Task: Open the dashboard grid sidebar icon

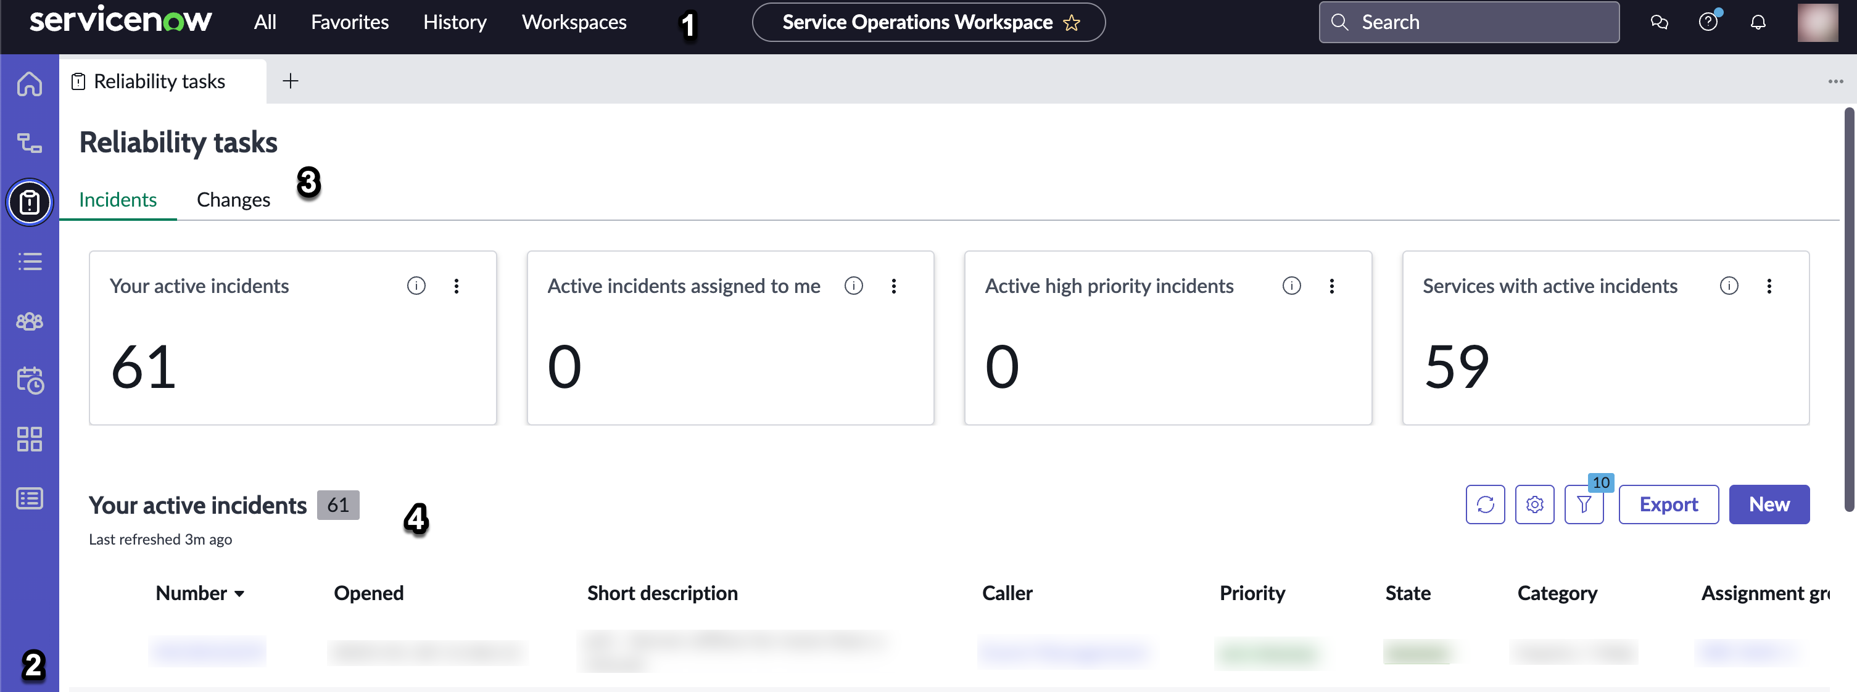Action: click(30, 439)
